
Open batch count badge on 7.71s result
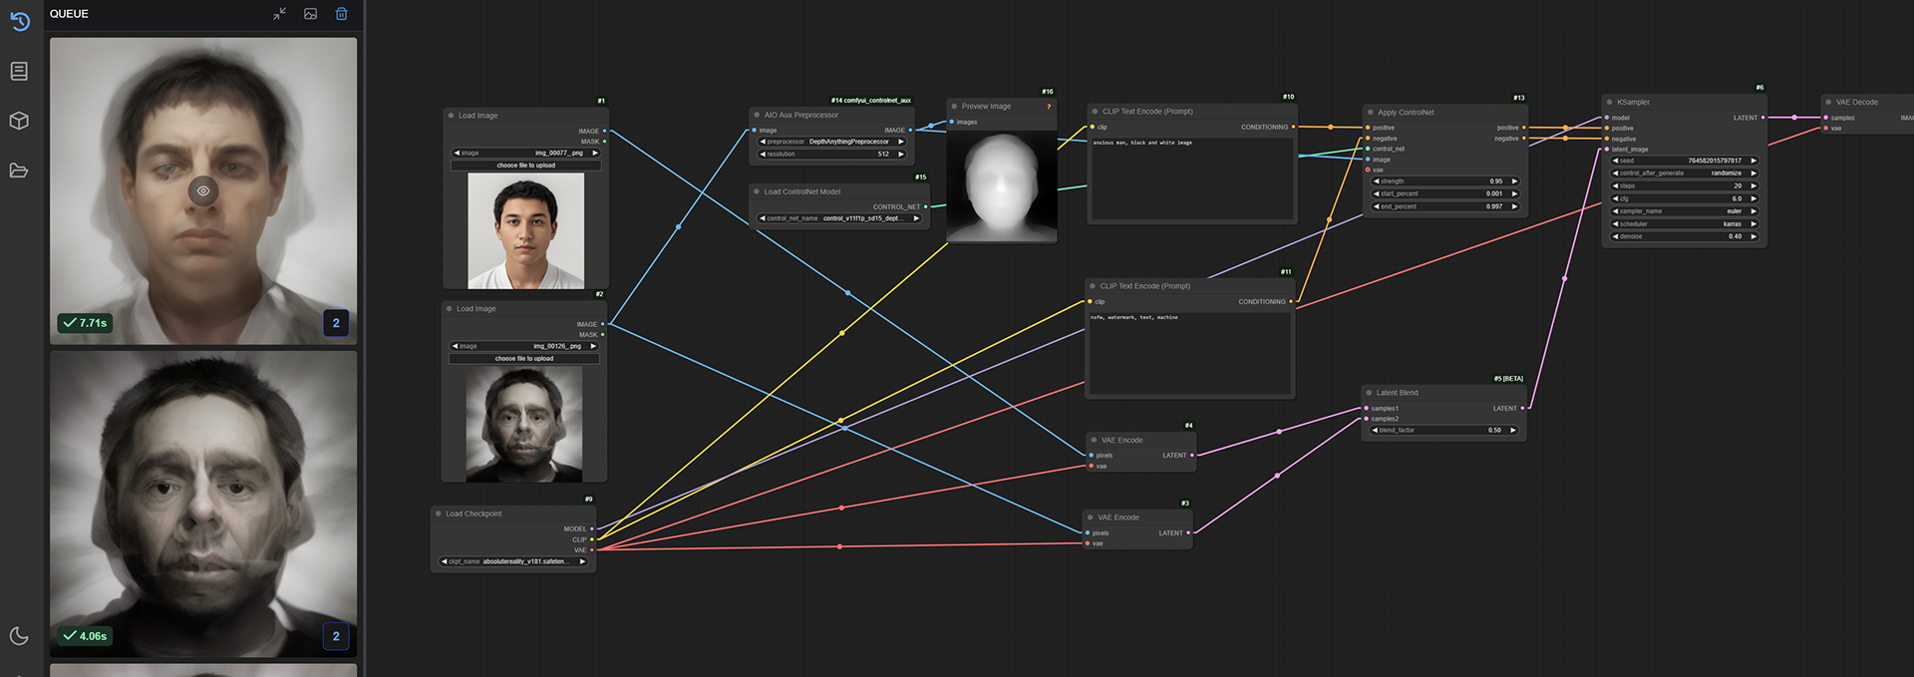click(336, 323)
